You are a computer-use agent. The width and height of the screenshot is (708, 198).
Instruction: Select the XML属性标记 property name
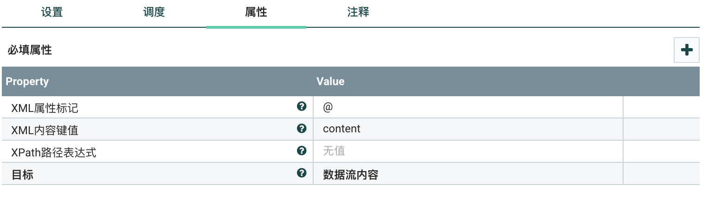point(45,108)
